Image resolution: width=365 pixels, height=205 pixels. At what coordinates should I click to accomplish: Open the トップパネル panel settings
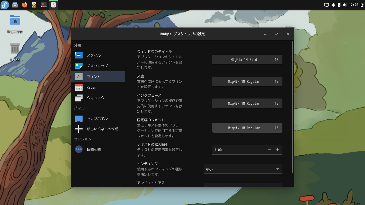point(98,118)
